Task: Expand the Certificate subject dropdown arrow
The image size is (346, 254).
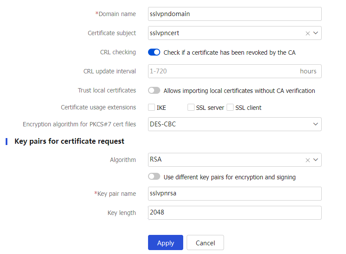Action: click(x=316, y=33)
